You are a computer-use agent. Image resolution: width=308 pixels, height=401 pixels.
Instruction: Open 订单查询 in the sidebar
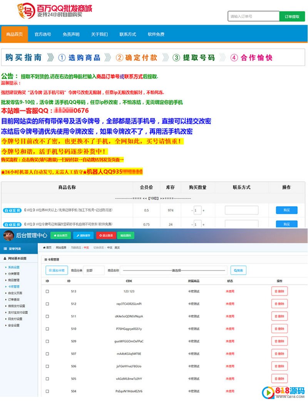pyautogui.click(x=14, y=299)
